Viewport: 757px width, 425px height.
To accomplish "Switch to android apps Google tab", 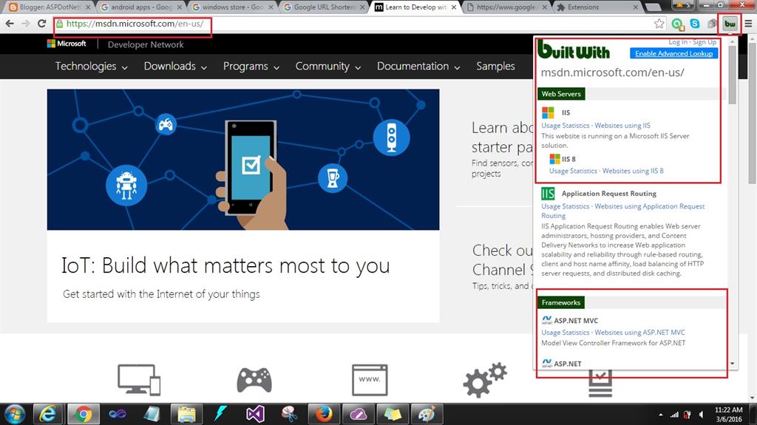I will [141, 7].
